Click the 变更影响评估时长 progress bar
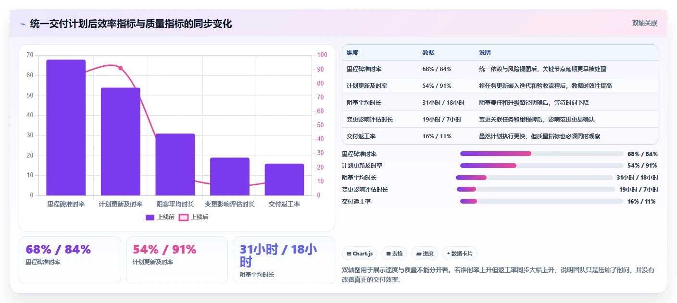Image resolution: width=677 pixels, height=303 pixels. click(536, 190)
